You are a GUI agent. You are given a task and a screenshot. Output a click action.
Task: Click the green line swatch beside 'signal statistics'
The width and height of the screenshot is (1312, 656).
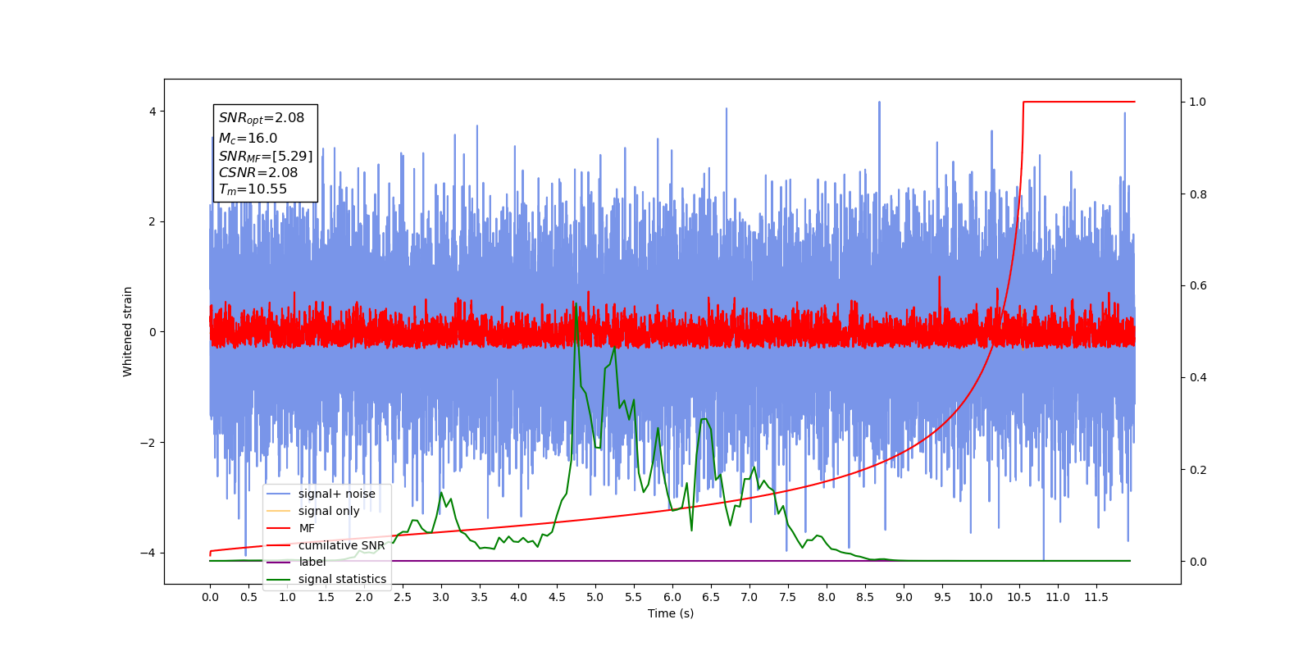(279, 579)
